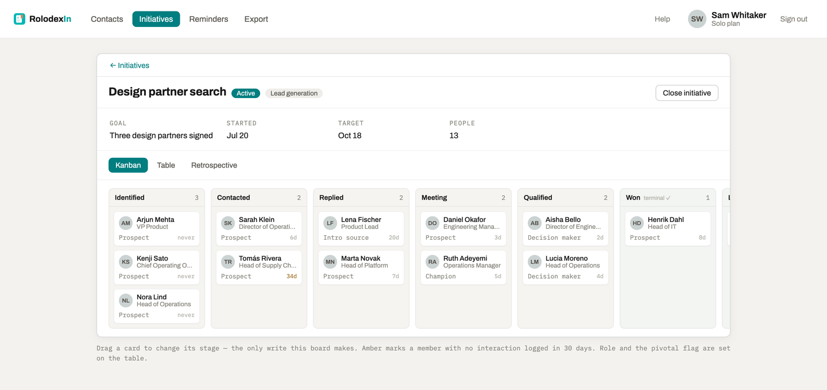Click the Champion role label
This screenshot has height=390, width=827.
click(440, 276)
